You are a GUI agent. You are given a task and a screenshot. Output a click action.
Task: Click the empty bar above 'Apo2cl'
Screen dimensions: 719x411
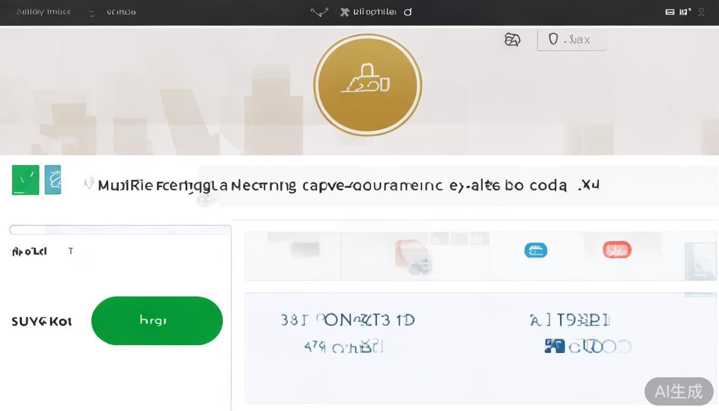click(120, 230)
